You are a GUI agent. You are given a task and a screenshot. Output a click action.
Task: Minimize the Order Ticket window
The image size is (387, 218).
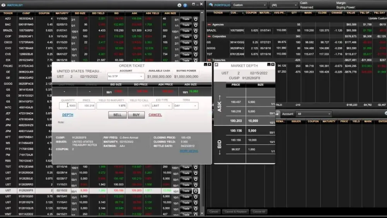point(205,64)
